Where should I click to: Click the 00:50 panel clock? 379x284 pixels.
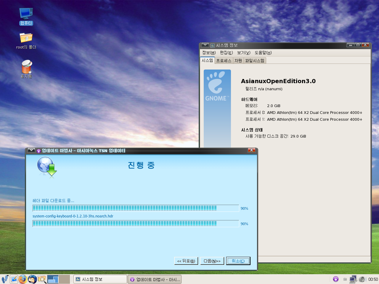tap(373, 279)
